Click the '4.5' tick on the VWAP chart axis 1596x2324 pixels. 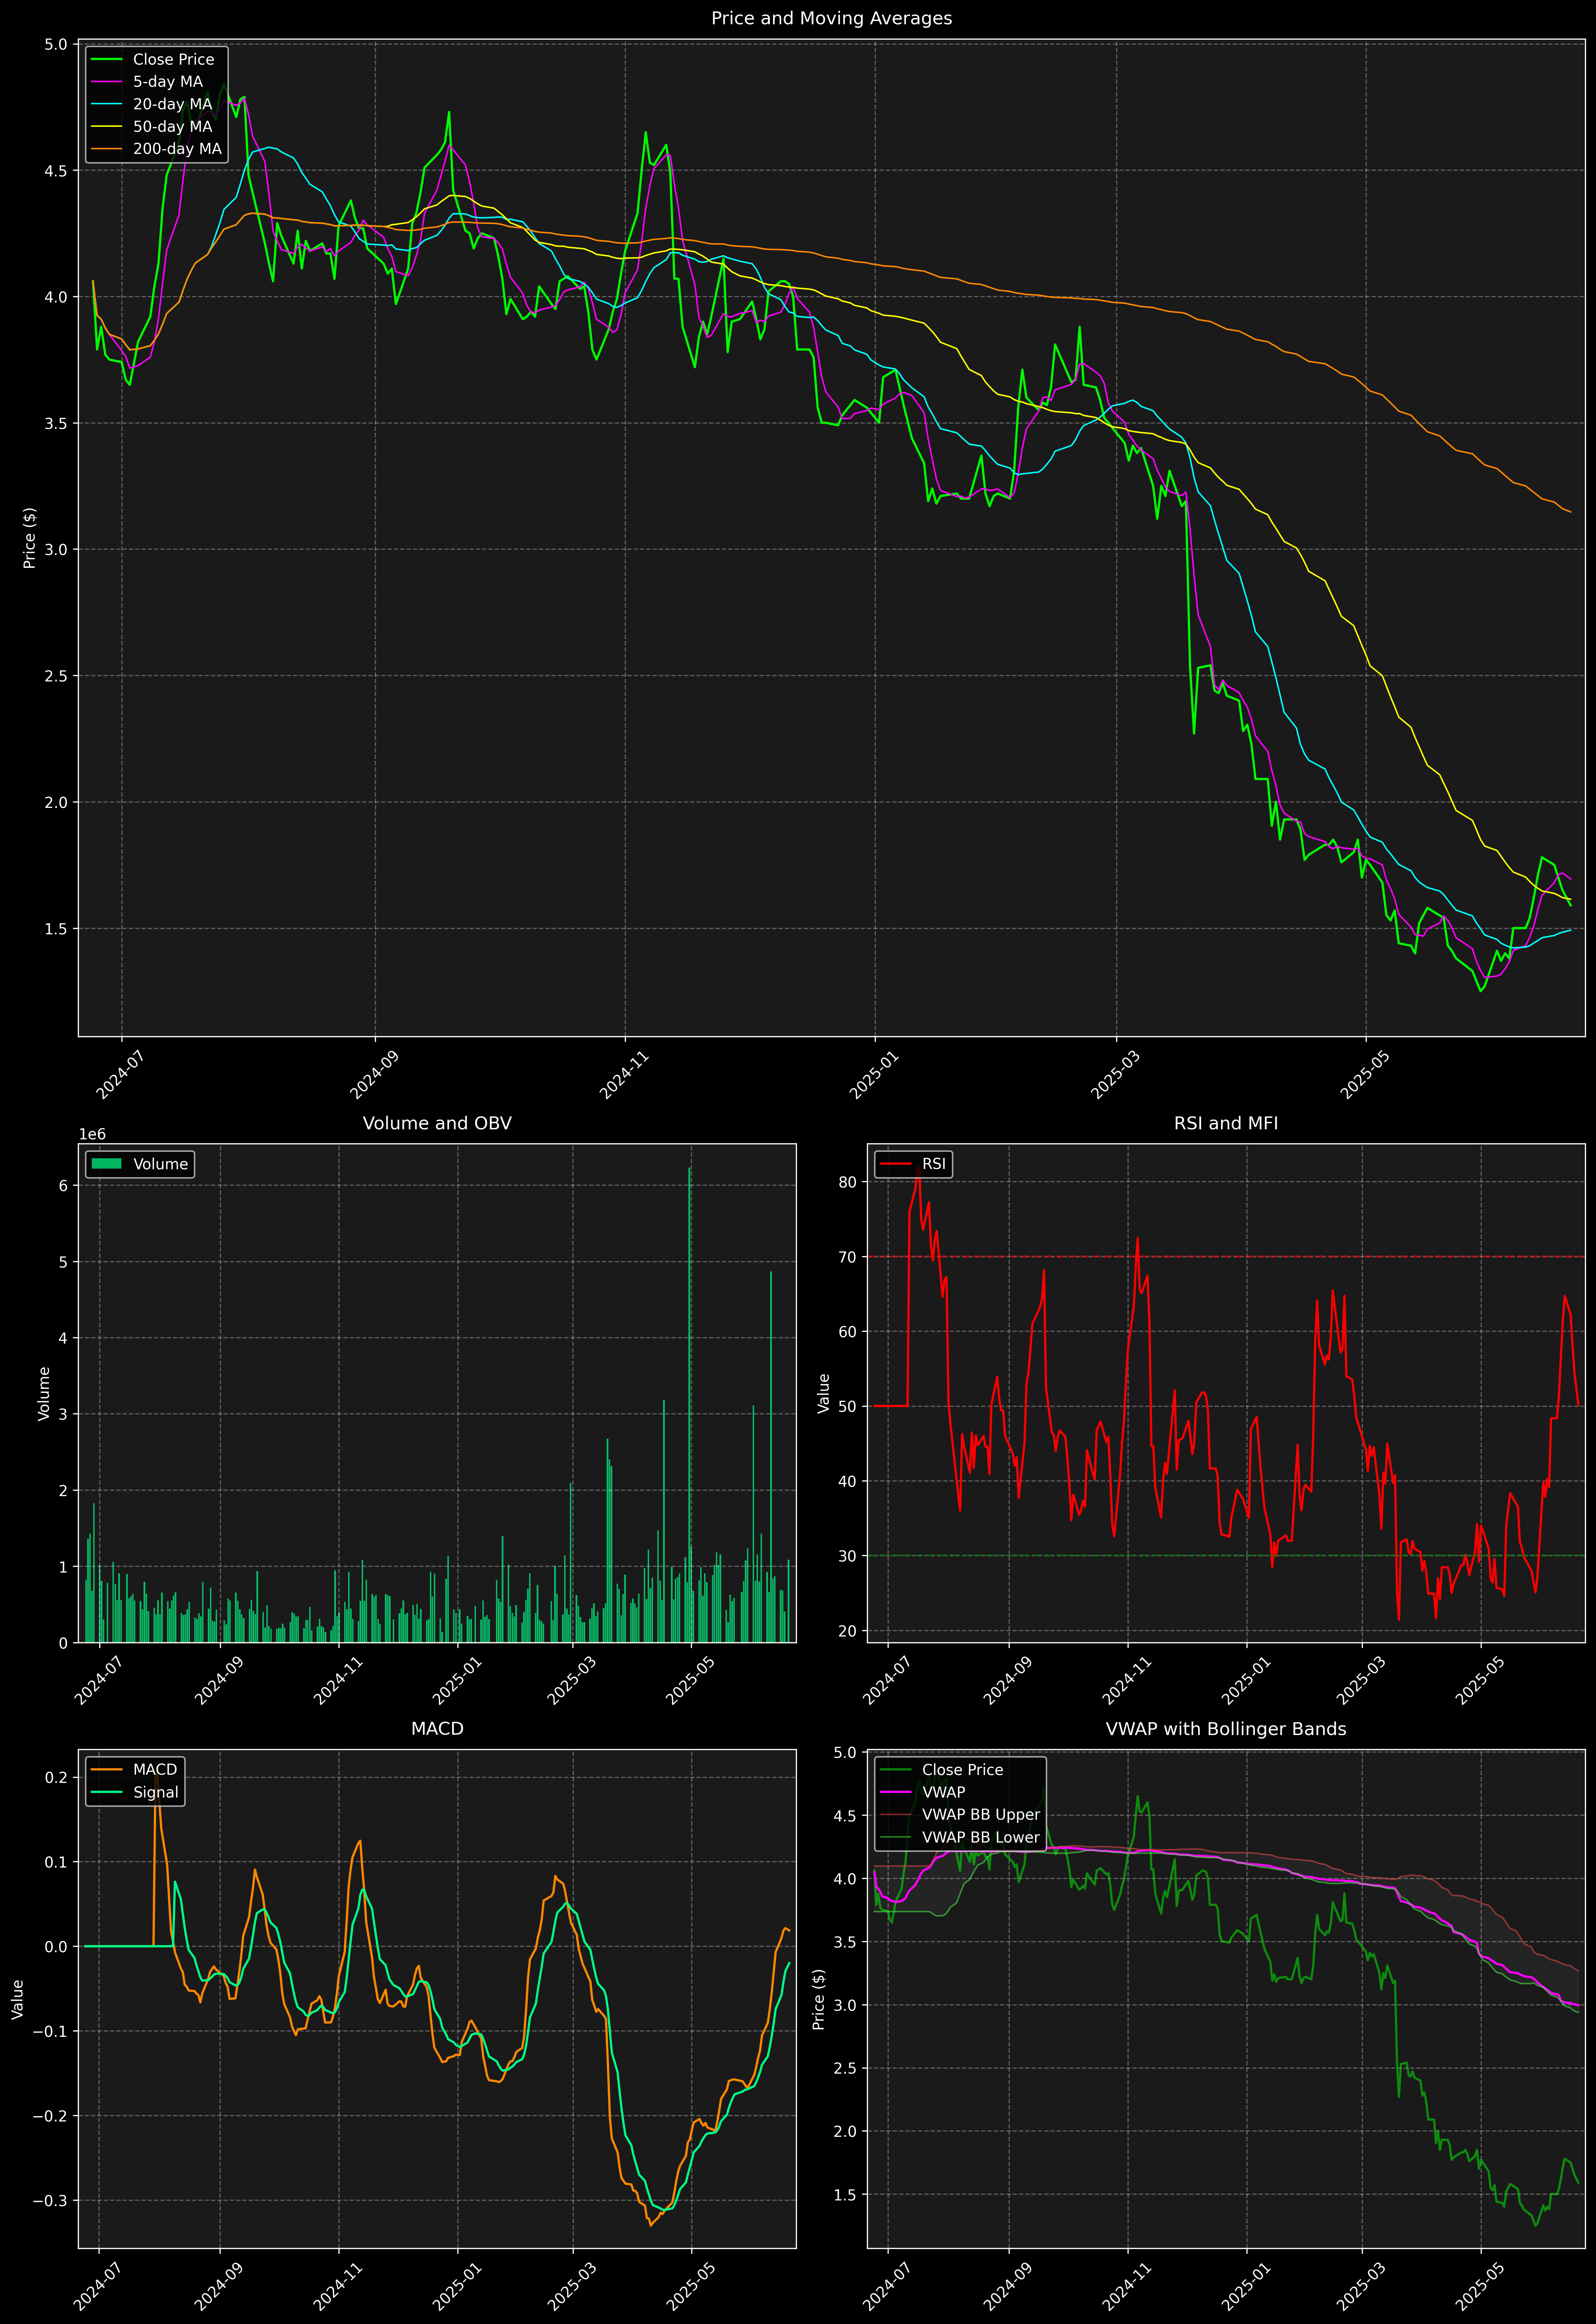(845, 1816)
